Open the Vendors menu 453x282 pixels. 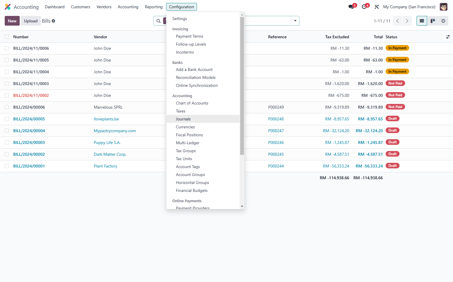(104, 7)
